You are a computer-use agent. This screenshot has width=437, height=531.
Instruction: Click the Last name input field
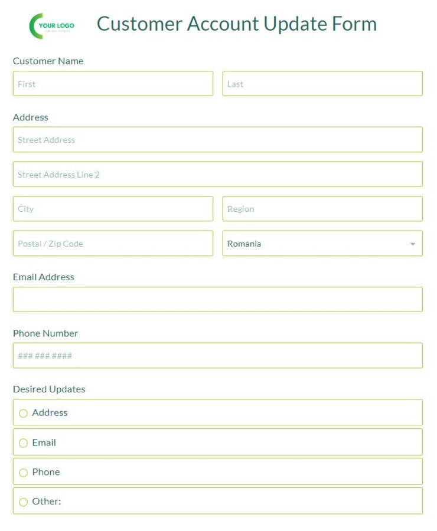coord(322,83)
